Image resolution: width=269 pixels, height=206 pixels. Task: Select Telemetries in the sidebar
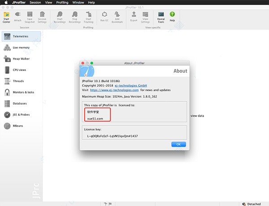click(x=21, y=36)
